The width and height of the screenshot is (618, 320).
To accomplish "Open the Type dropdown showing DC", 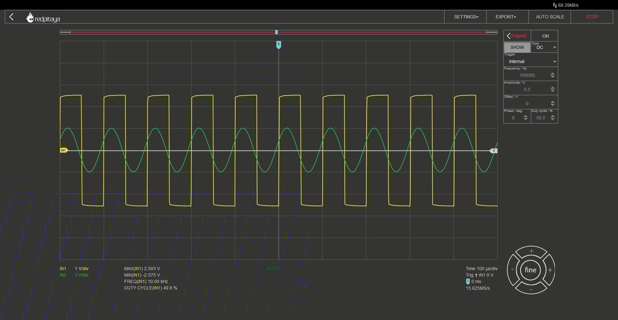I will pyautogui.click(x=544, y=47).
